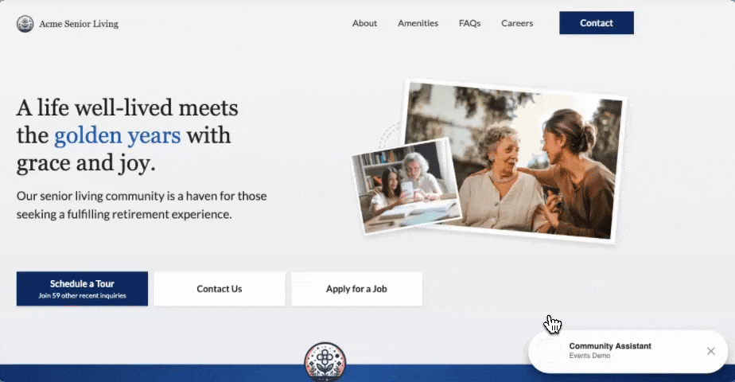Click the Acme Senior Living brand text
Screen dimensions: 735x382
coord(79,24)
